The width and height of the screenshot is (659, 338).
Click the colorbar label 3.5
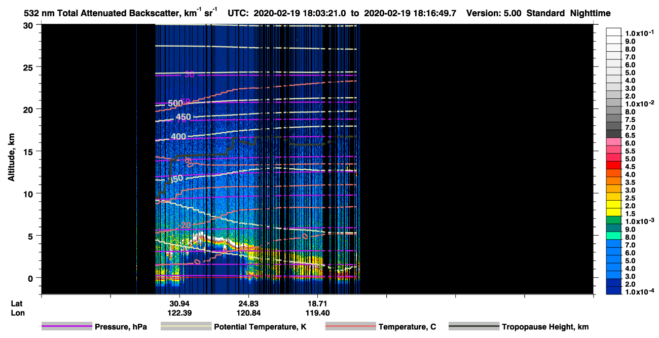tap(630, 182)
